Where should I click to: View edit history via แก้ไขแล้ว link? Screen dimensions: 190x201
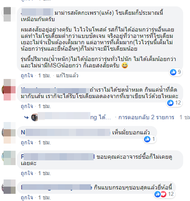[x=67, y=76]
